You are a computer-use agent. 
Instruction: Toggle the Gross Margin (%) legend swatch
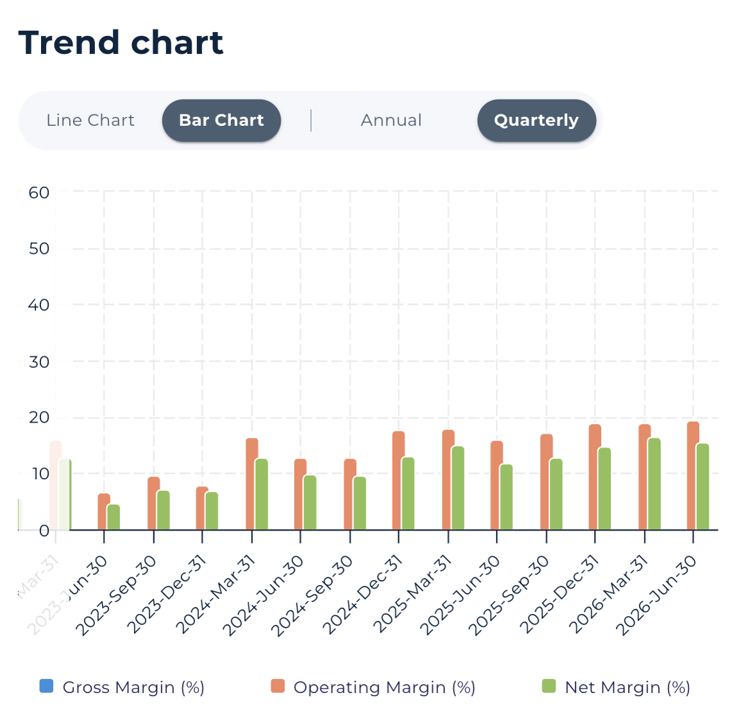point(46,686)
